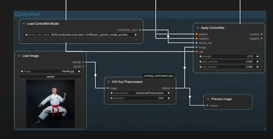Image resolution: width=273 pixels, height=139 pixels.
Task: Click the AIO Aux Preprocessor IMAGE output port
Action: coord(173,88)
